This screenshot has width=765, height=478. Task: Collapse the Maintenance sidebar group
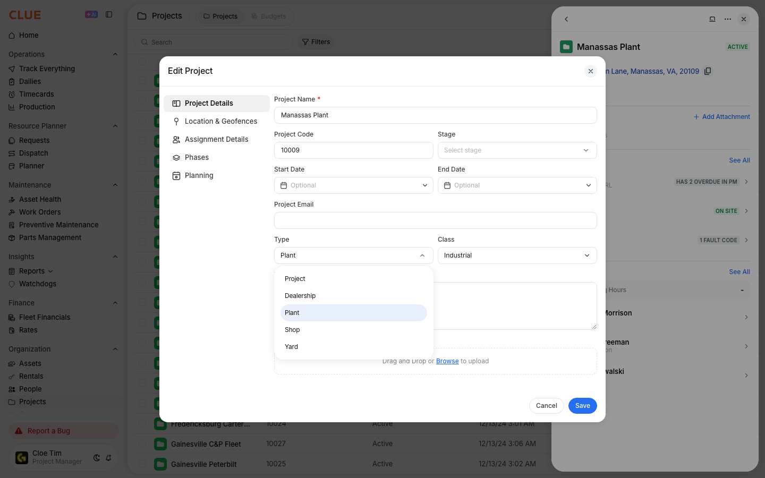pyautogui.click(x=115, y=185)
